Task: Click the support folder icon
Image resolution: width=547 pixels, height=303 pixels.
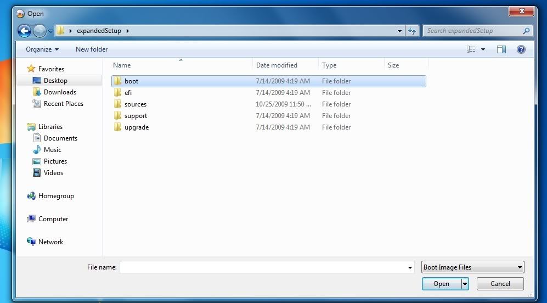Action: tap(117, 115)
